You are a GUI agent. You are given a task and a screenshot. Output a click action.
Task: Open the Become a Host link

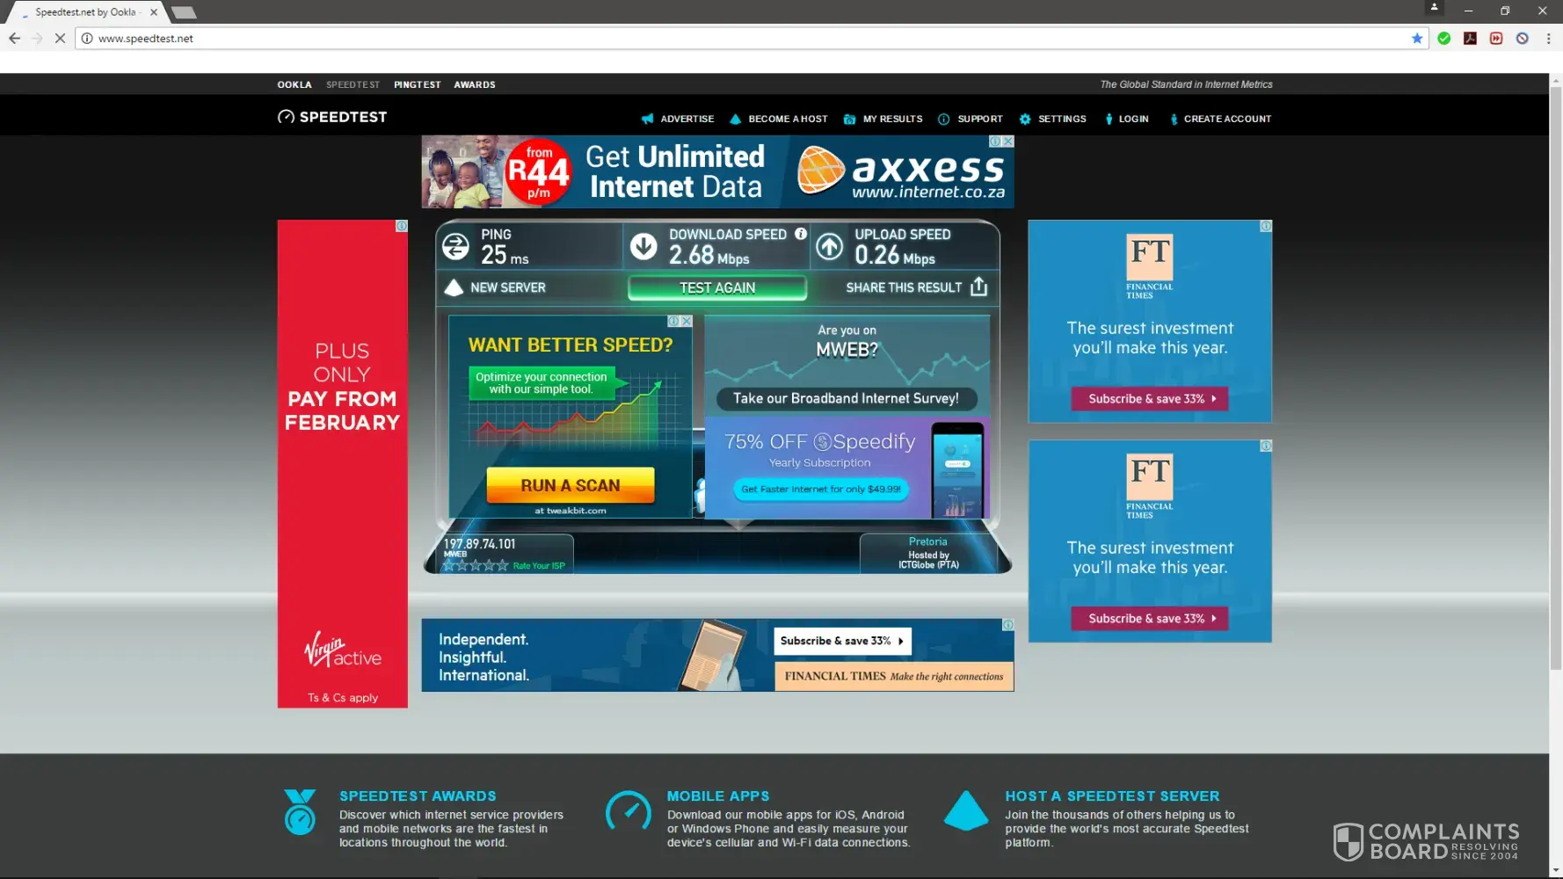pos(788,119)
